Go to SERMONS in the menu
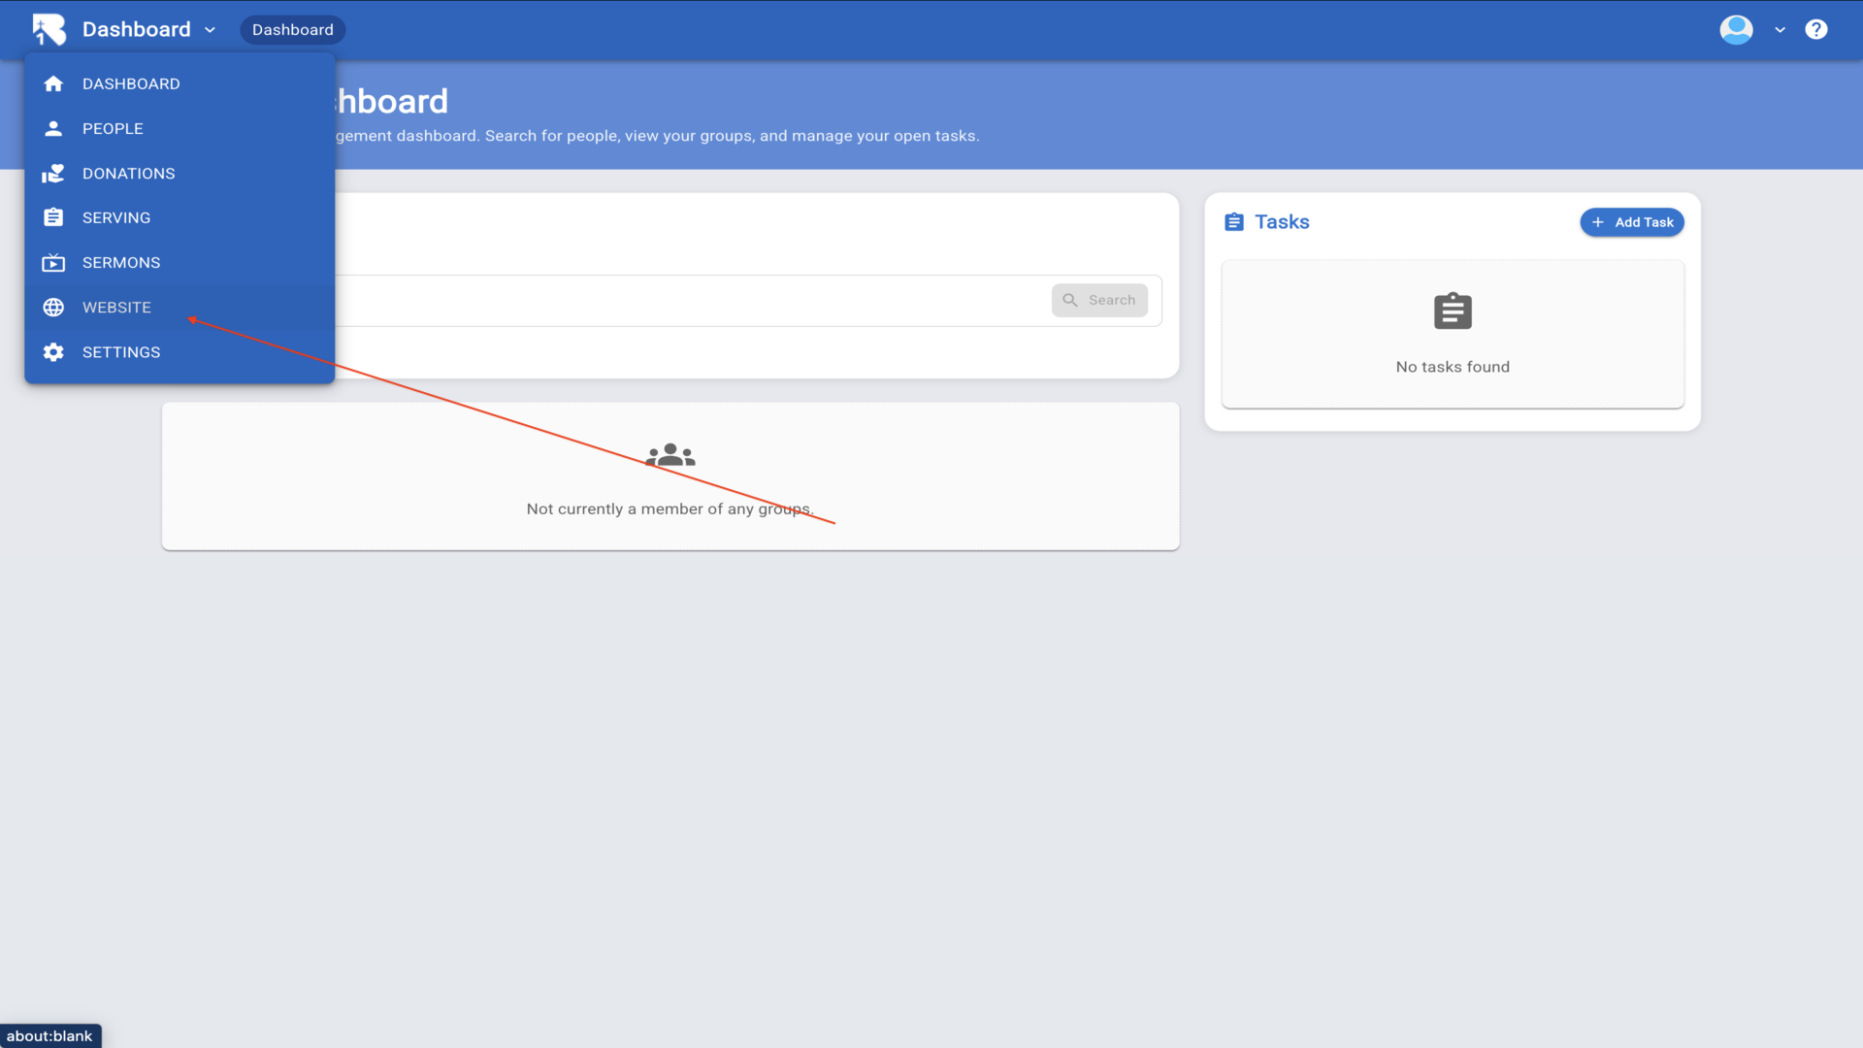1863x1048 pixels. tap(121, 263)
